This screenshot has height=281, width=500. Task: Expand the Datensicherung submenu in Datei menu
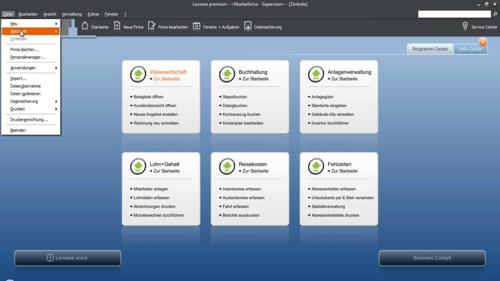pos(31,101)
